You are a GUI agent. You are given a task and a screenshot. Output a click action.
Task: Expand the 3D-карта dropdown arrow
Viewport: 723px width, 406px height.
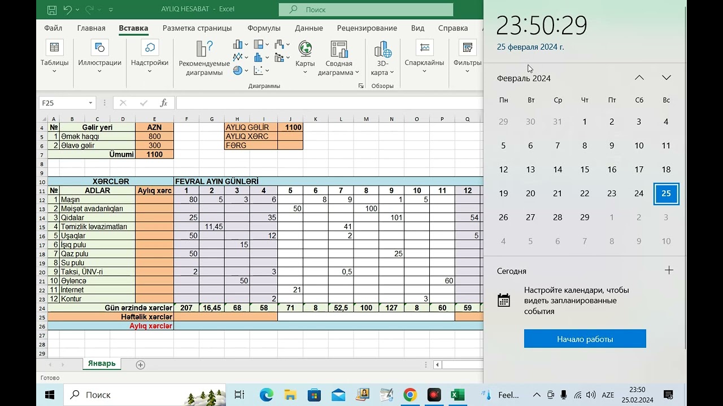[x=391, y=73]
